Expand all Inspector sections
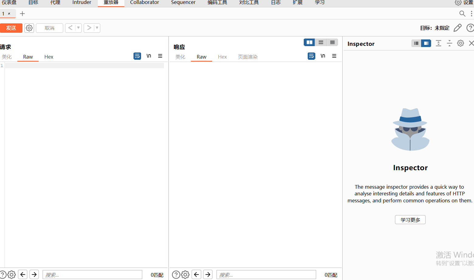The height and width of the screenshot is (280, 474). tap(438, 43)
